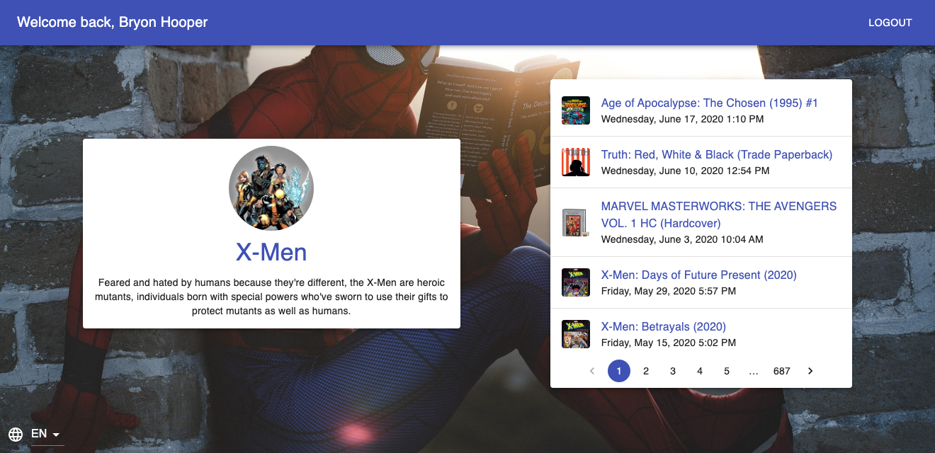Open X-Men: Betrayals (2020)
Image resolution: width=935 pixels, height=453 pixels.
663,326
